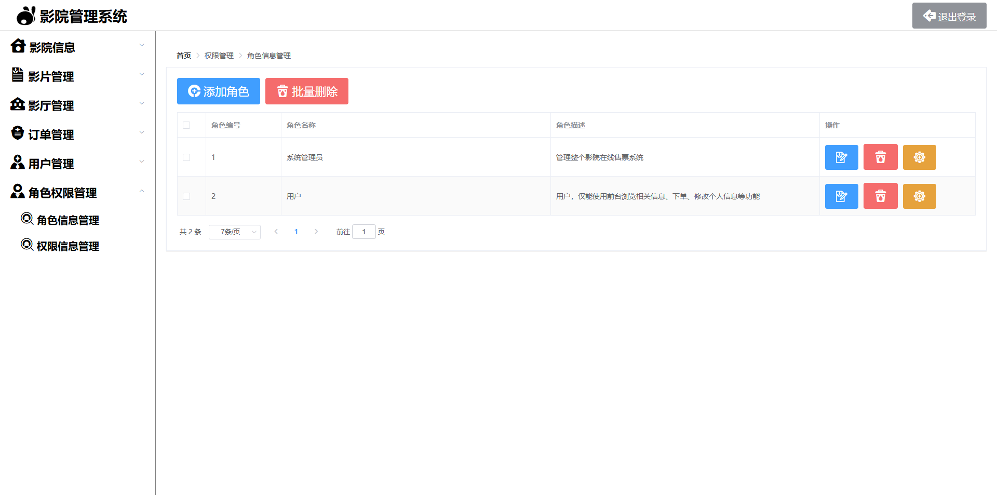Select page 1 in the pagination control

coord(296,232)
